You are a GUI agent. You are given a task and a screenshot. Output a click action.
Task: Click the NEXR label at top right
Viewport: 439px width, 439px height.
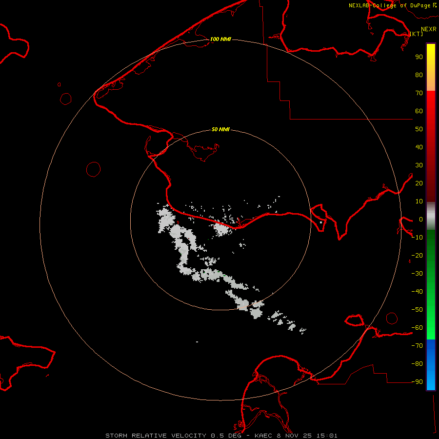click(x=429, y=29)
